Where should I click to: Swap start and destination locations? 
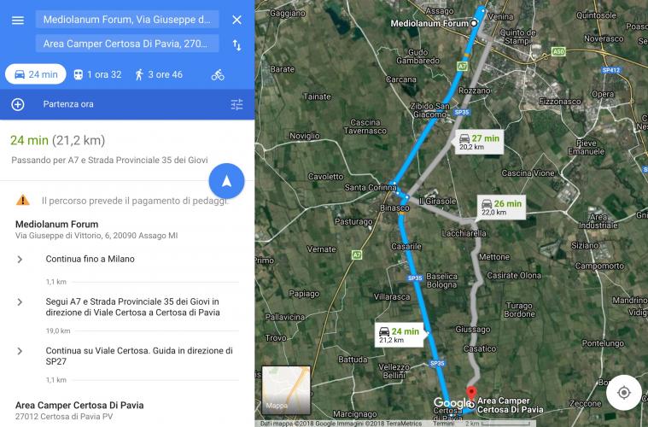coord(236,45)
